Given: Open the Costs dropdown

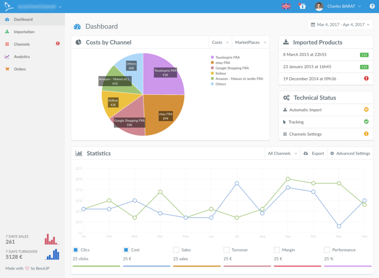Looking at the screenshot, I should coord(220,43).
